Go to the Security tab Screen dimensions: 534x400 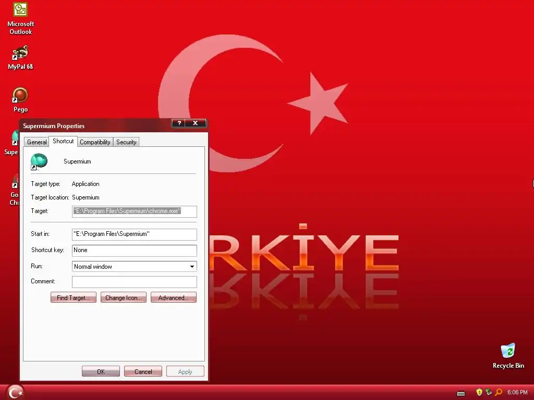click(126, 142)
